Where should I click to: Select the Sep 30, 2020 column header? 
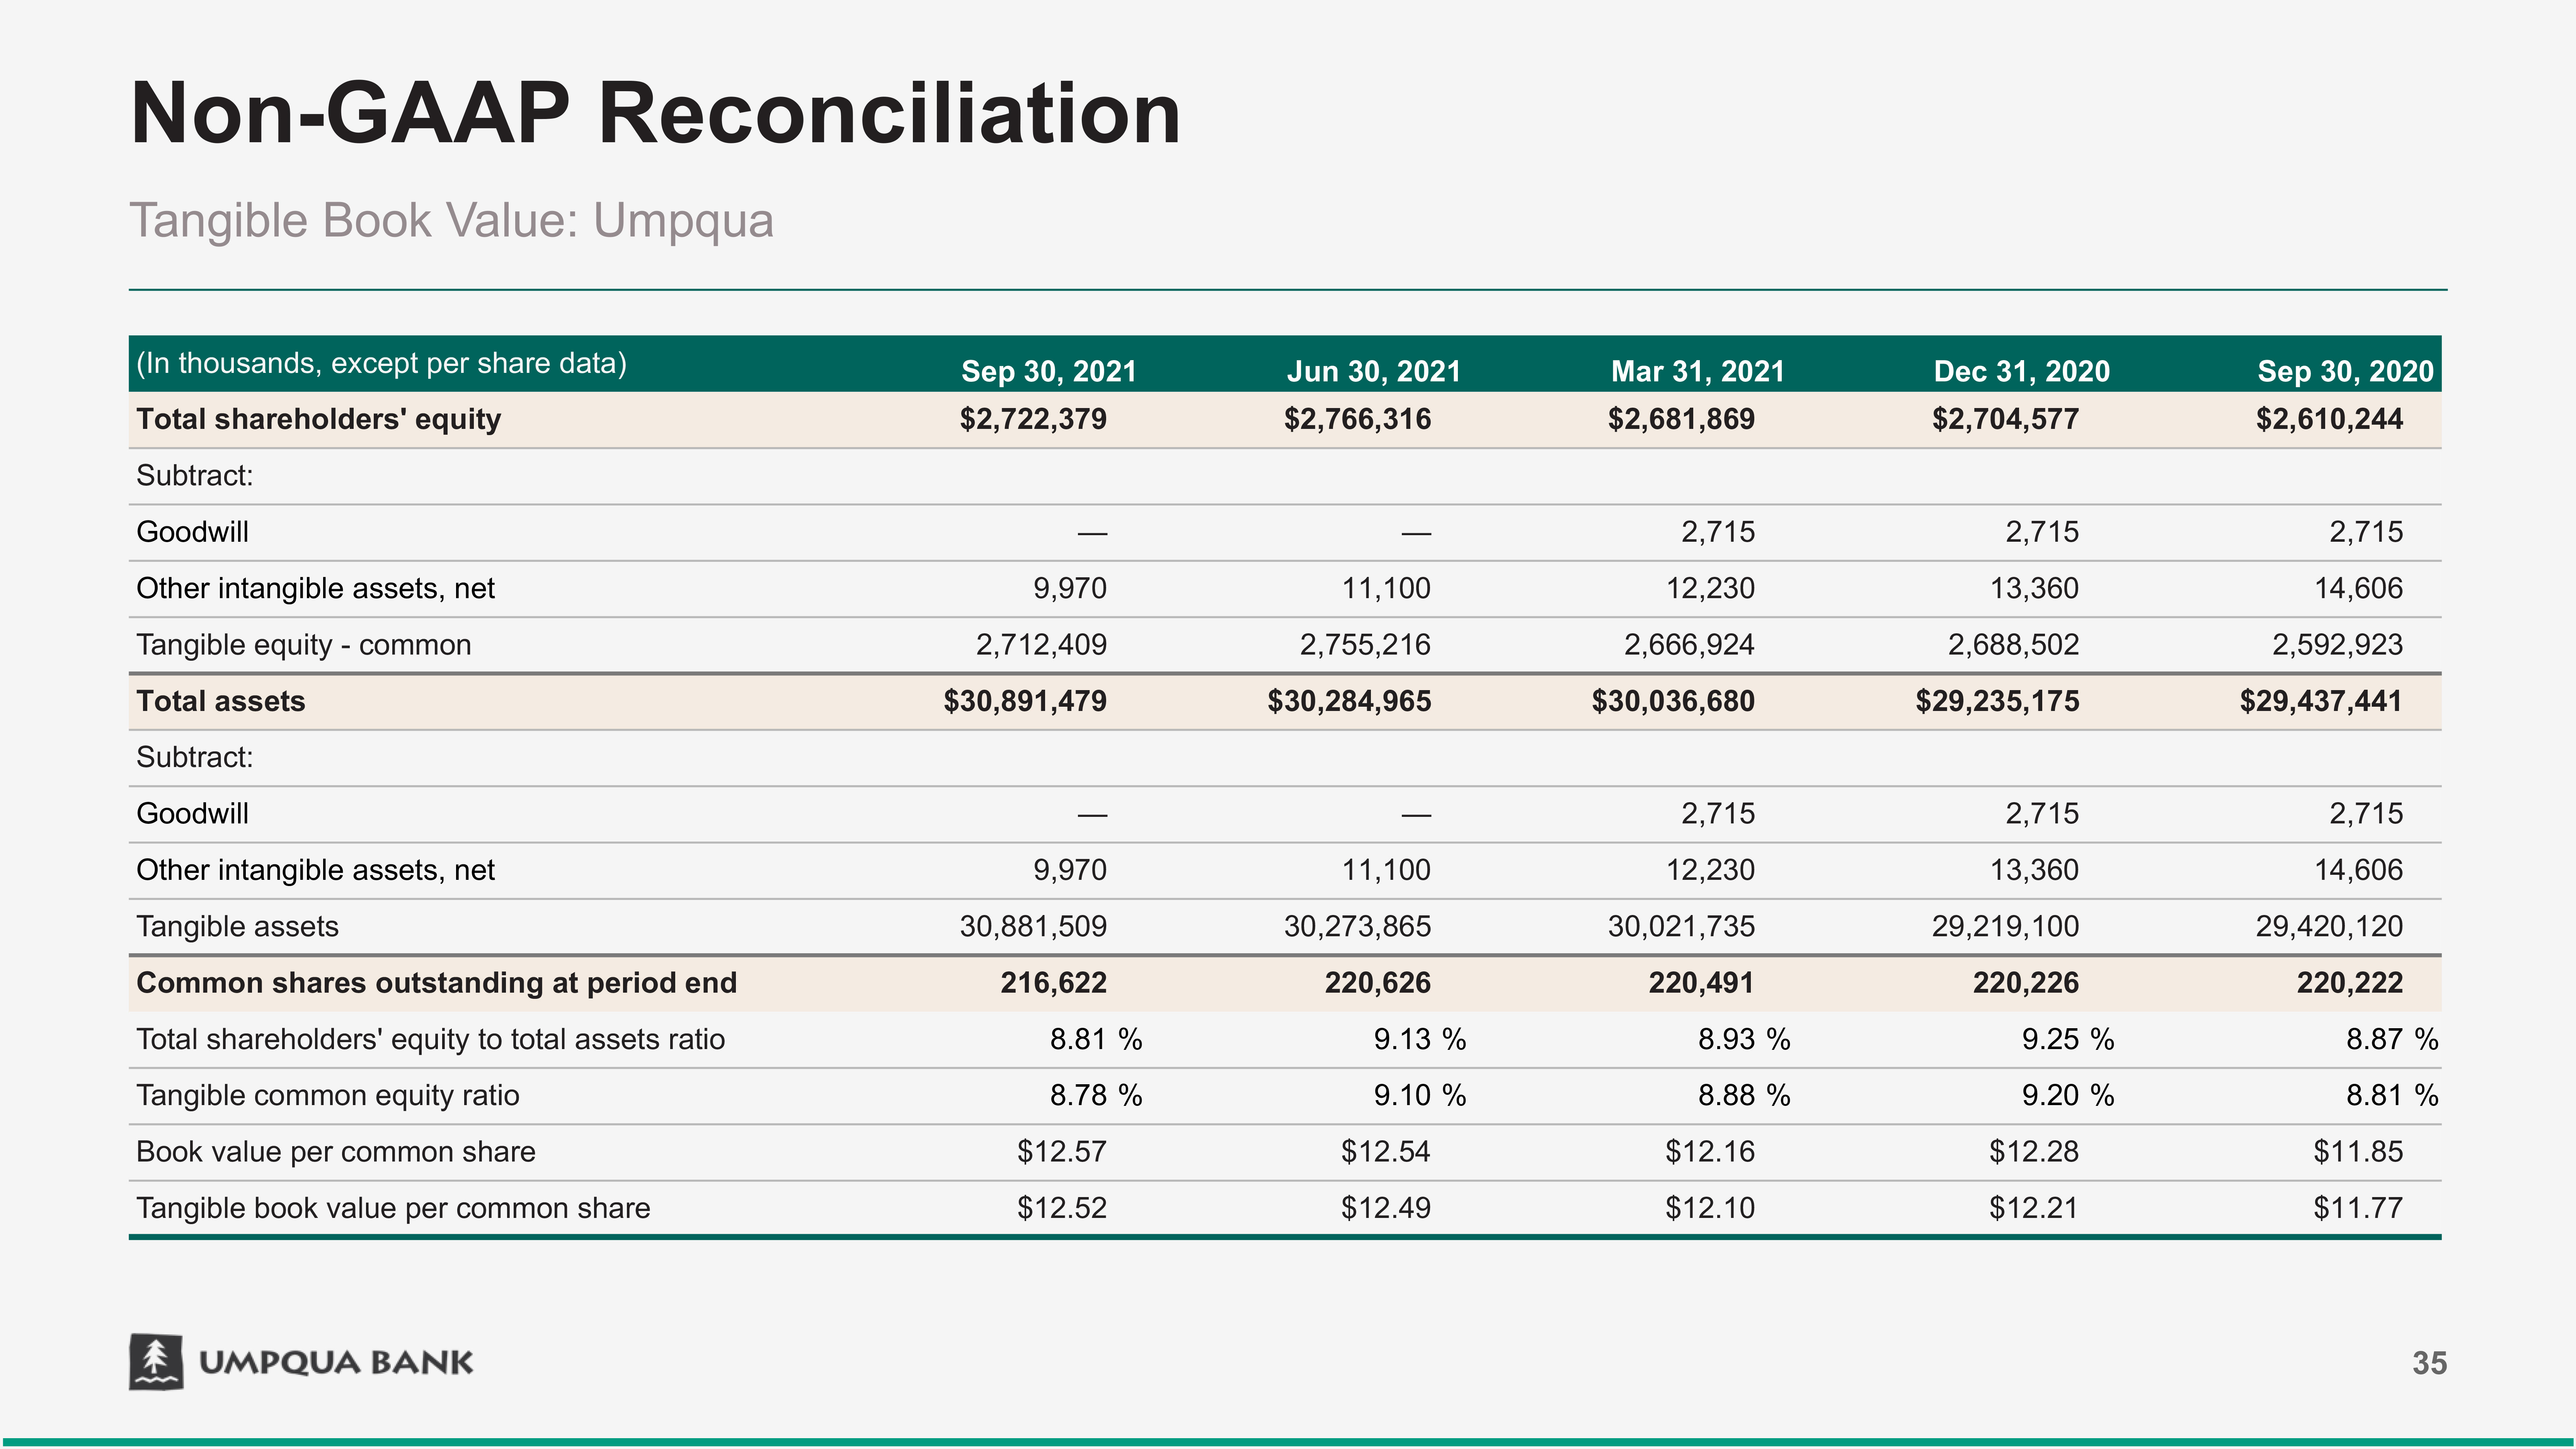click(2344, 371)
